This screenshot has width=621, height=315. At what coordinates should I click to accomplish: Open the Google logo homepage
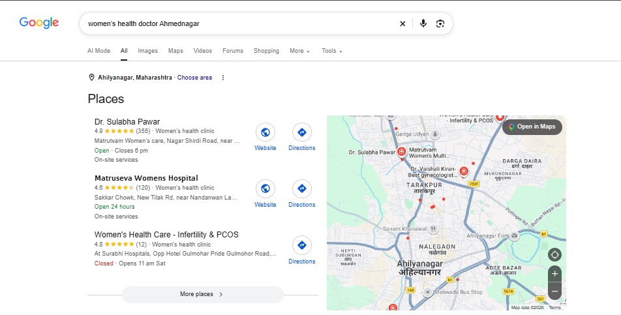coord(39,23)
